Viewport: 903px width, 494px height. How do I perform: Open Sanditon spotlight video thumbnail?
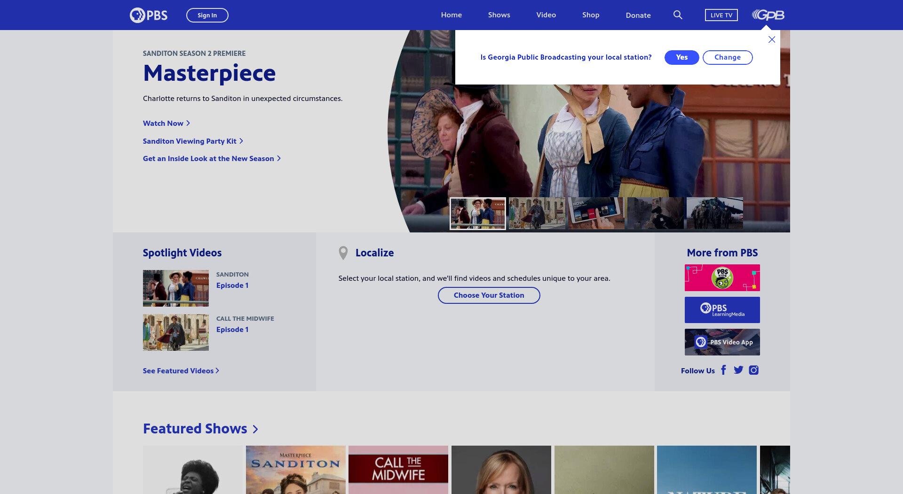click(176, 288)
